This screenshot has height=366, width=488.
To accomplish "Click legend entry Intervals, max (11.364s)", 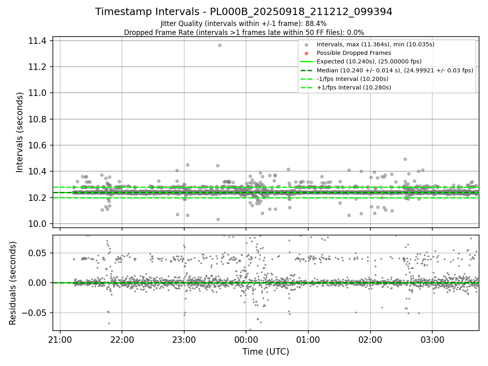I will [375, 44].
